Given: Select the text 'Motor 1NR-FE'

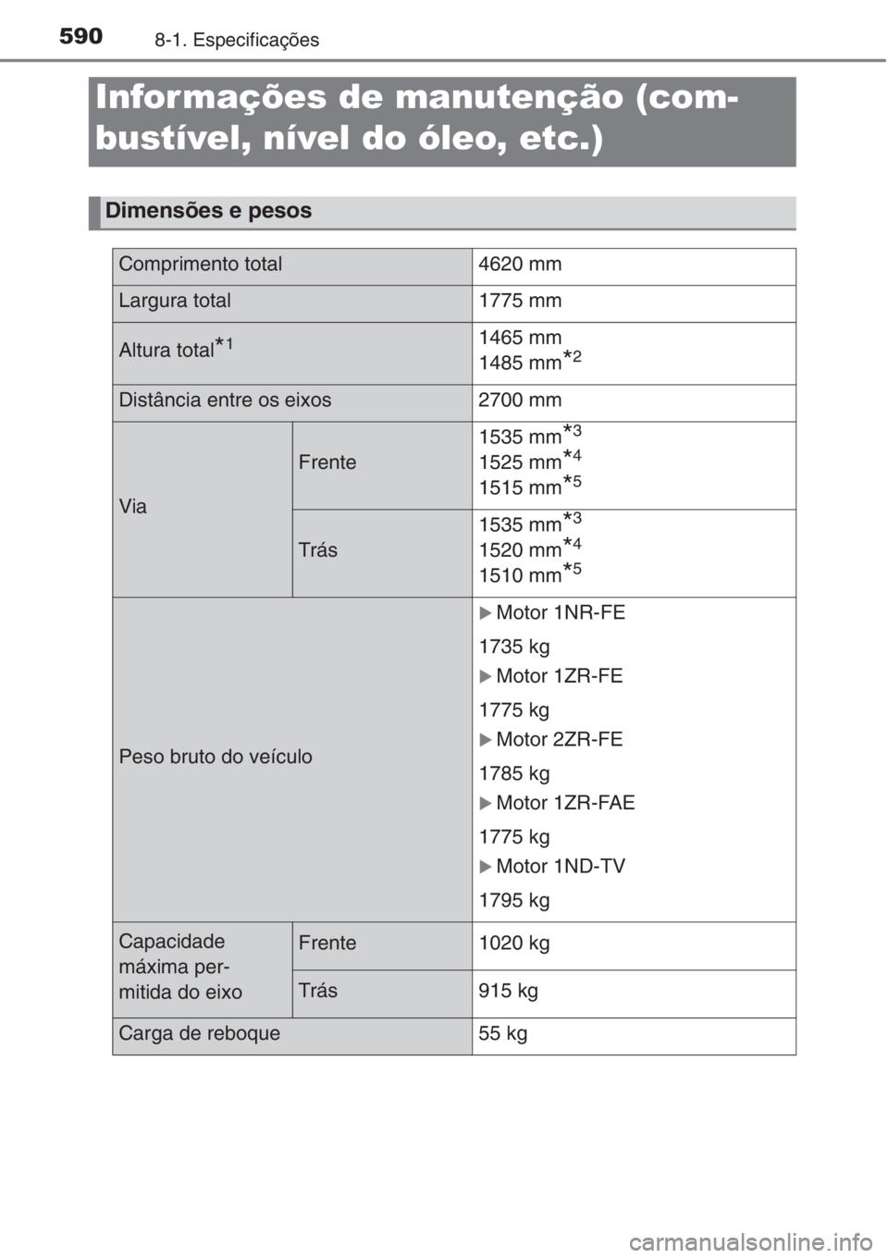Looking at the screenshot, I should [x=561, y=613].
